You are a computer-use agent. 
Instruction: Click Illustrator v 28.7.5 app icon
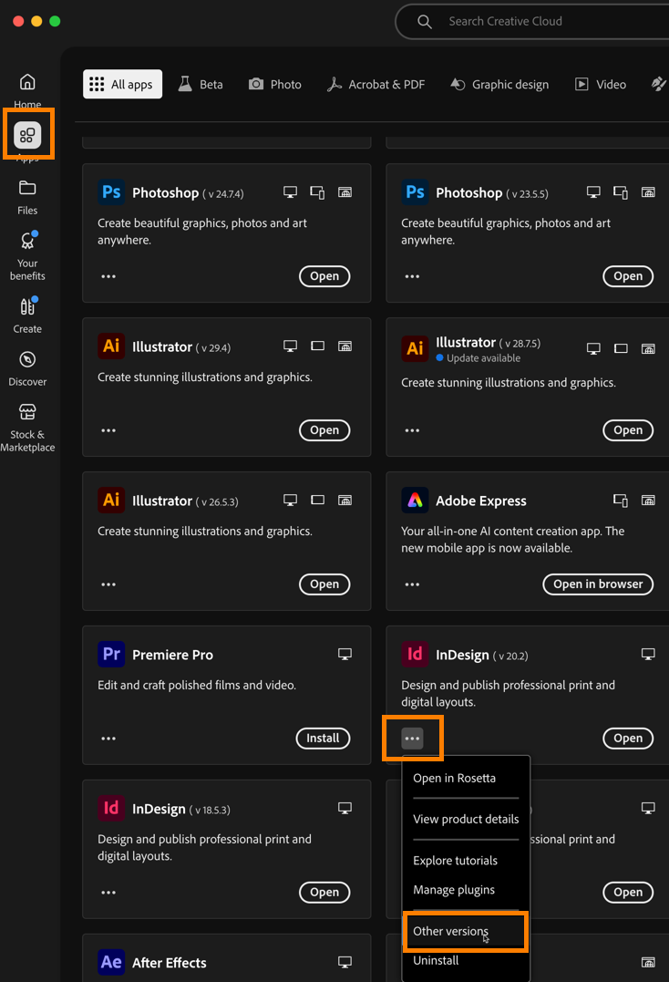pyautogui.click(x=415, y=348)
